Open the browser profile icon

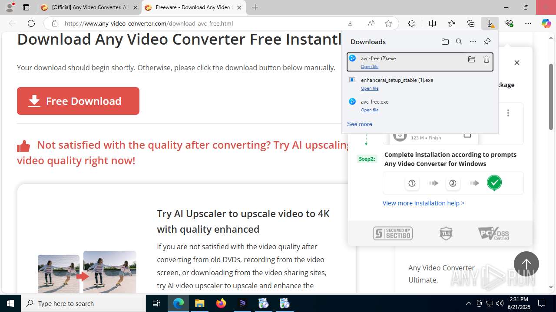(x=10, y=7)
